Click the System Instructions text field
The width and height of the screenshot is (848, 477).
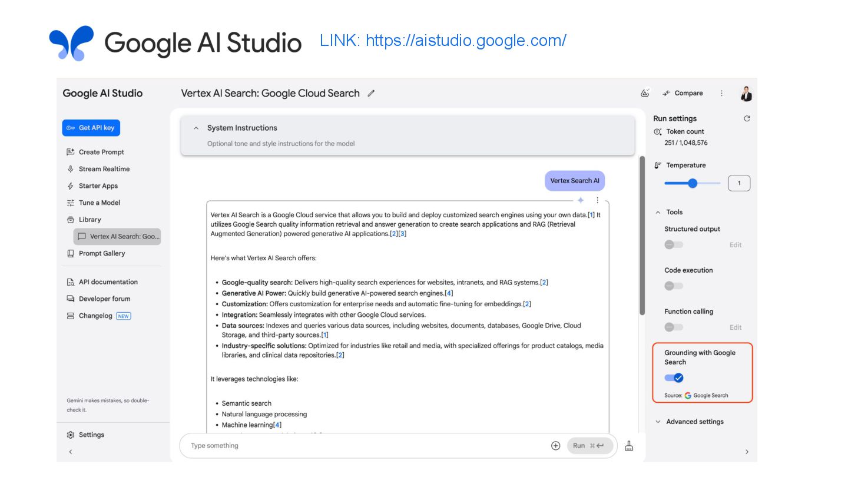pos(281,144)
